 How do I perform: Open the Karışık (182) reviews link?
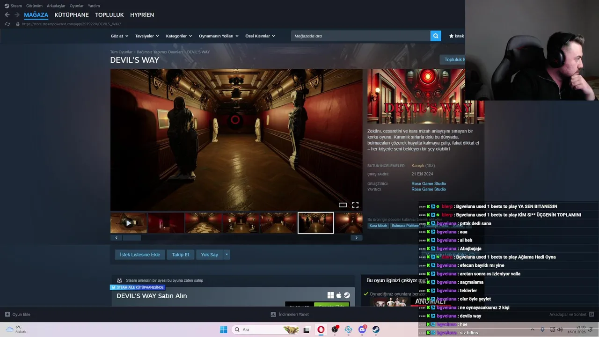pos(423,165)
